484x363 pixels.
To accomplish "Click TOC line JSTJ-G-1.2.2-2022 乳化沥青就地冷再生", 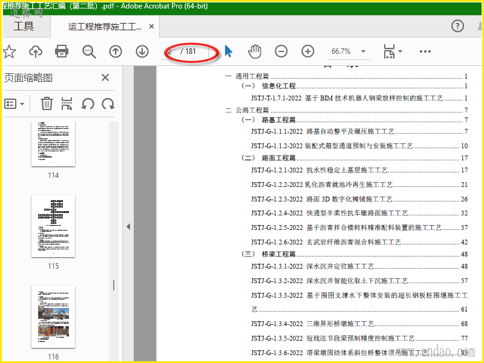I will [359, 185].
